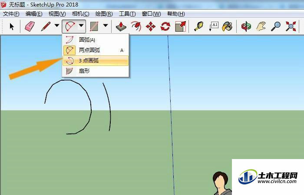Open the 编辑(E) menu
Viewport: 304px width, 195px height.
34,14
